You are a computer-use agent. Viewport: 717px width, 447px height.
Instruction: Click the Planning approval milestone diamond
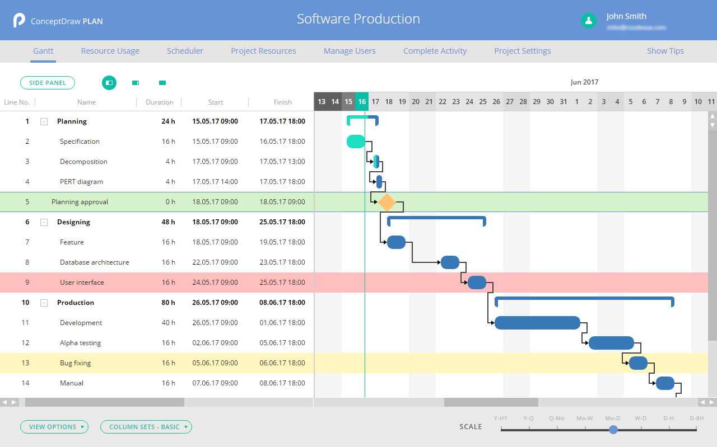coord(387,202)
